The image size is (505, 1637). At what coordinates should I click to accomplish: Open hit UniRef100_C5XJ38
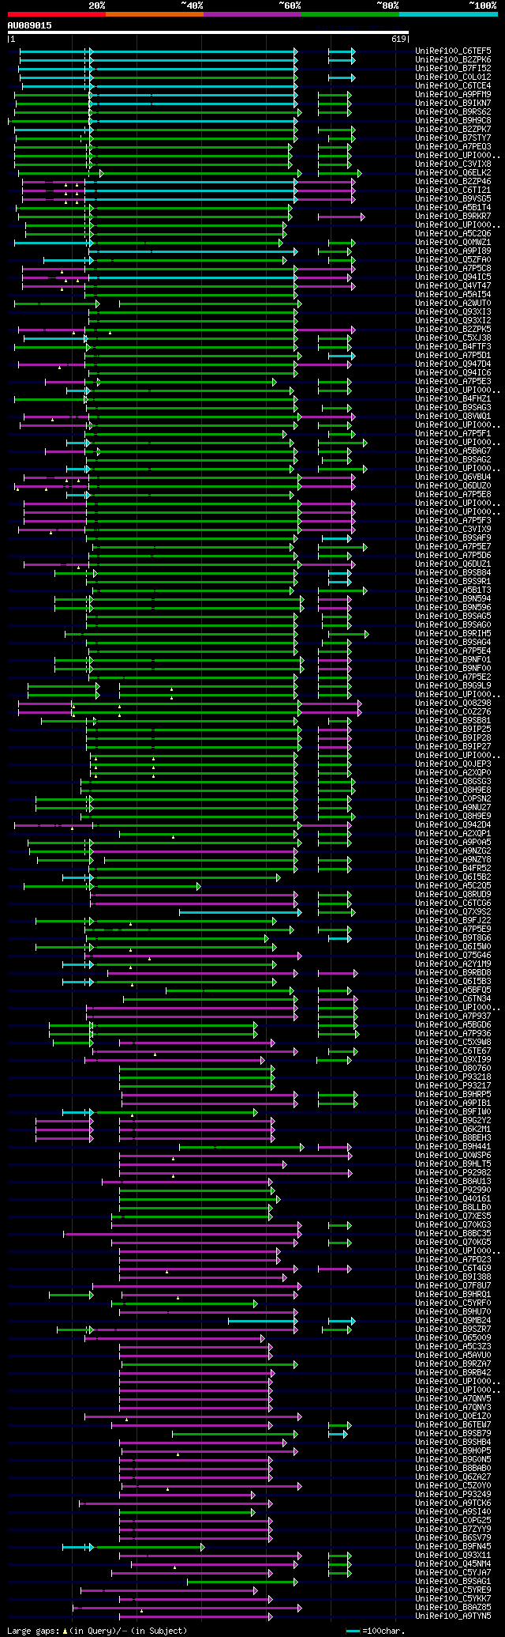point(453,338)
